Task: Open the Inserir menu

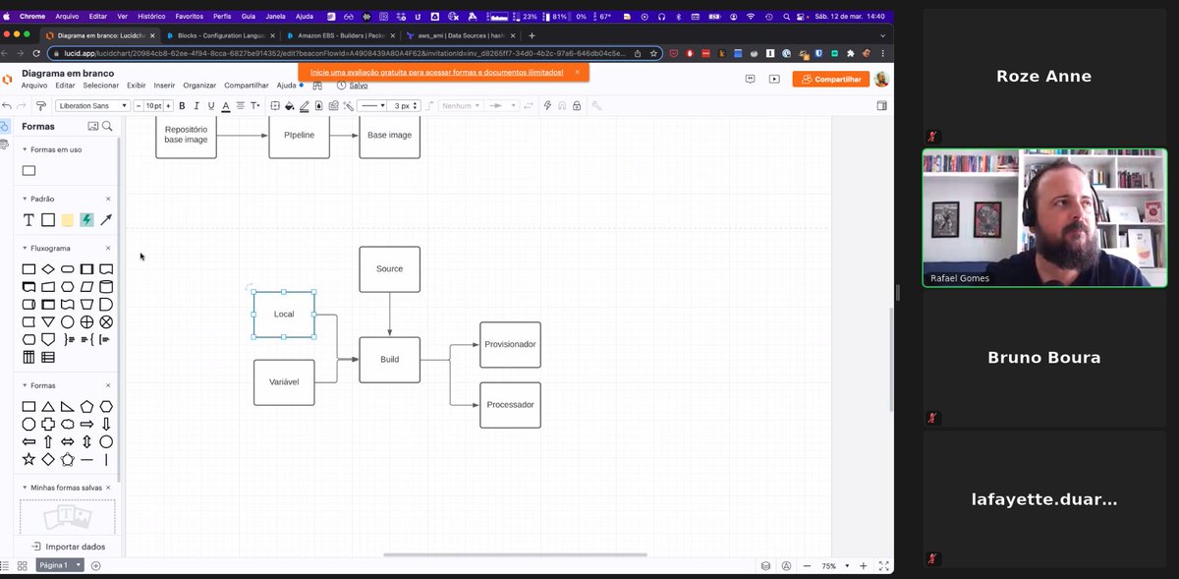Action: pyautogui.click(x=164, y=86)
